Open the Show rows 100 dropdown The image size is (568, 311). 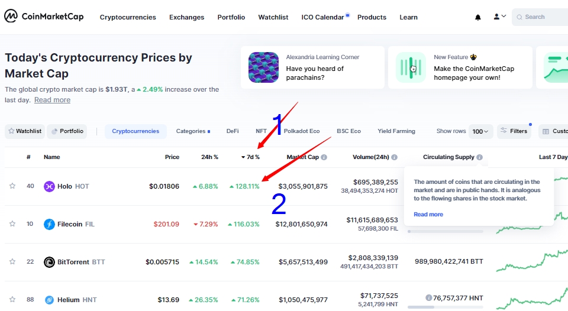coord(480,131)
